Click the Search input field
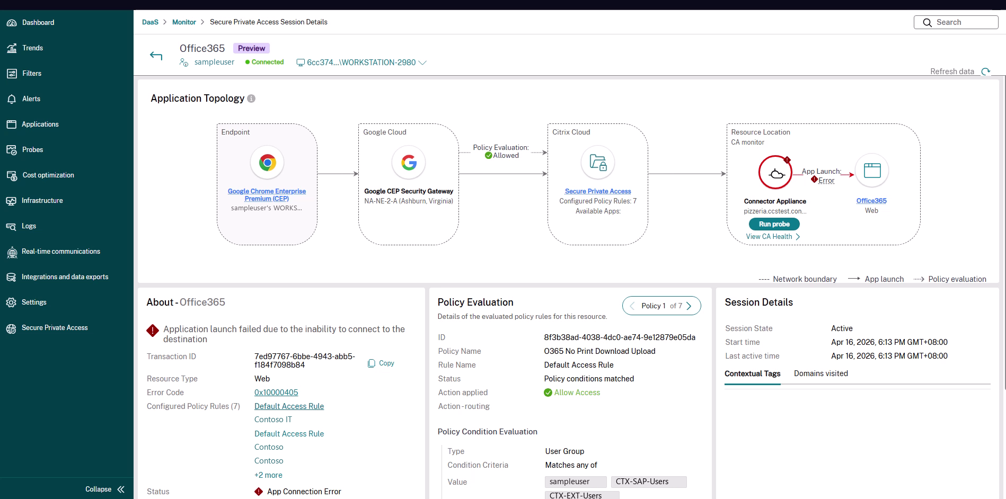The width and height of the screenshot is (1006, 499). pyautogui.click(x=956, y=22)
